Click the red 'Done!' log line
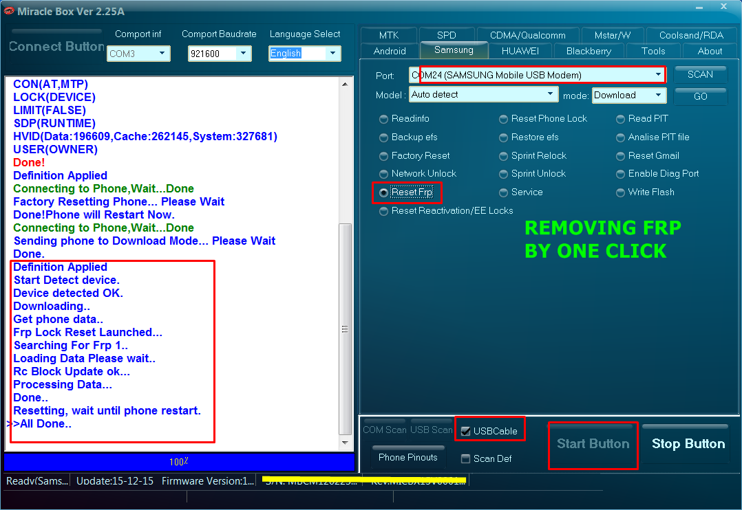The height and width of the screenshot is (510, 742). (29, 163)
